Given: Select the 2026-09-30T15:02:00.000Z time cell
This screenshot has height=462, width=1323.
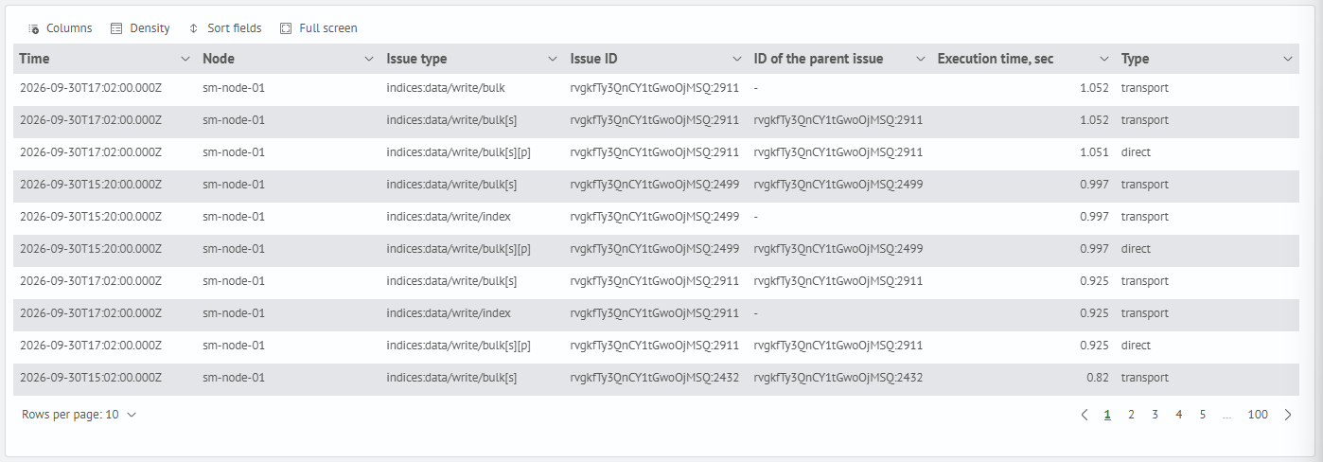Looking at the screenshot, I should pyautogui.click(x=91, y=378).
